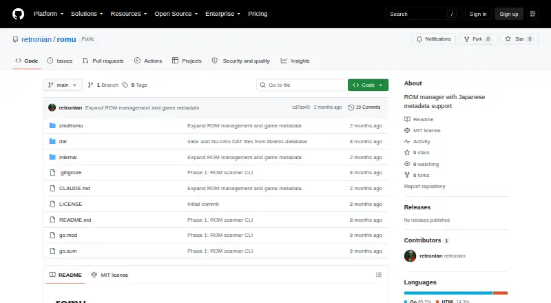This screenshot has height=303, width=551.
Task: Click the Notifications bell icon
Action: pyautogui.click(x=419, y=39)
